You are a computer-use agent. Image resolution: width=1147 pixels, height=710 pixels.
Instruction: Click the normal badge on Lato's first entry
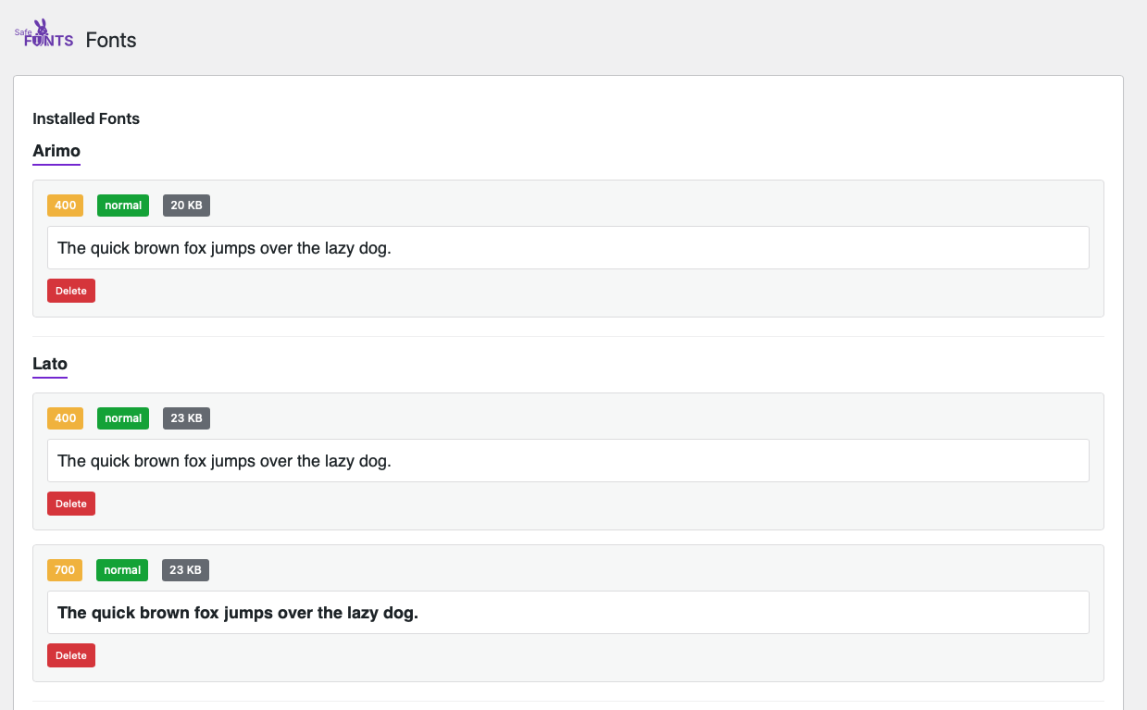(122, 417)
